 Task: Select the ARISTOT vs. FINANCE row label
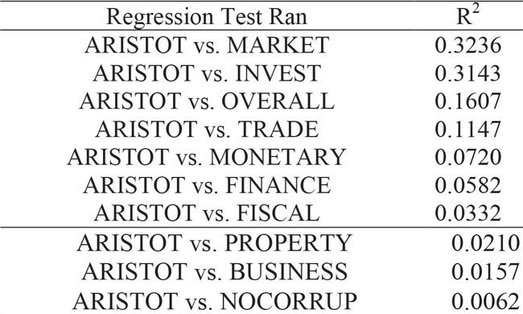point(207,185)
